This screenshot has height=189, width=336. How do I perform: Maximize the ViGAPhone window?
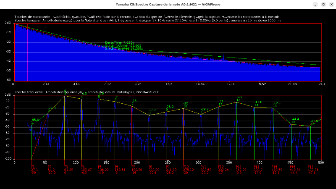coord(323,4)
